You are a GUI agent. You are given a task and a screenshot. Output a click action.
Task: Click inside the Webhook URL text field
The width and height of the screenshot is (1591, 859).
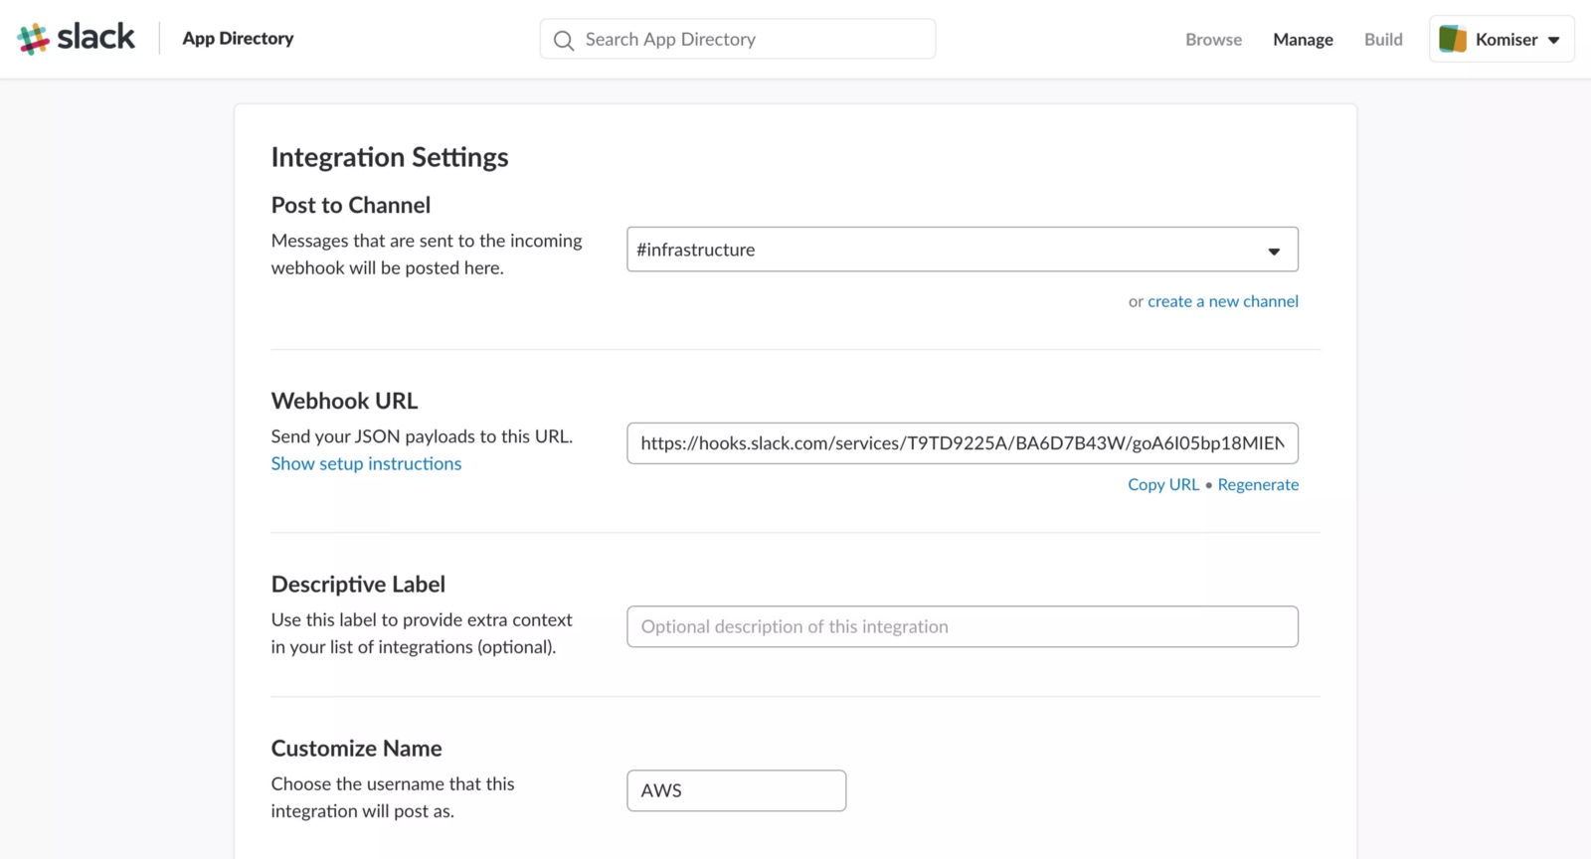[962, 443]
